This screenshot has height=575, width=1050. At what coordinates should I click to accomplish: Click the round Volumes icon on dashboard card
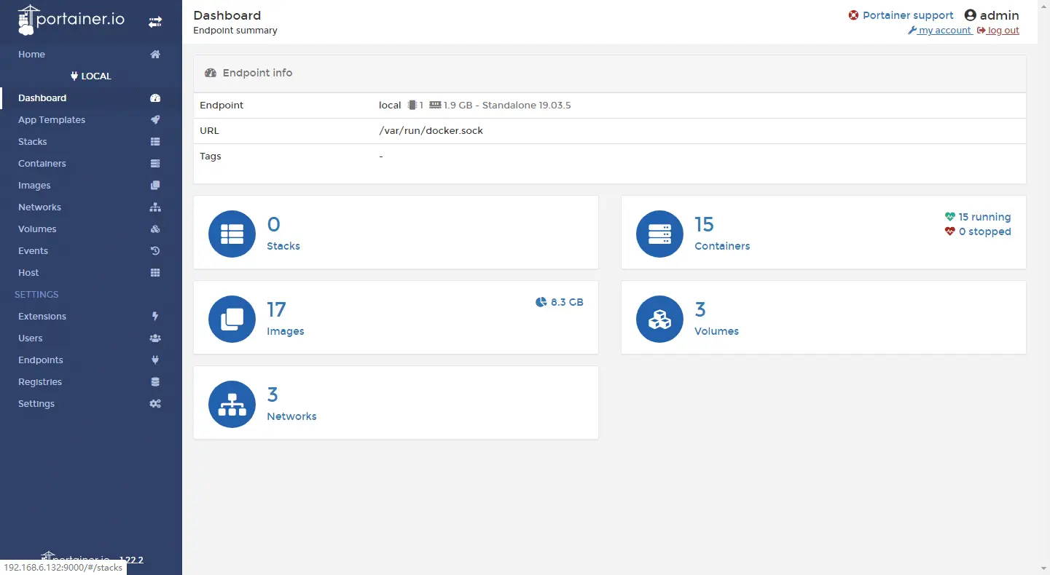[659, 319]
